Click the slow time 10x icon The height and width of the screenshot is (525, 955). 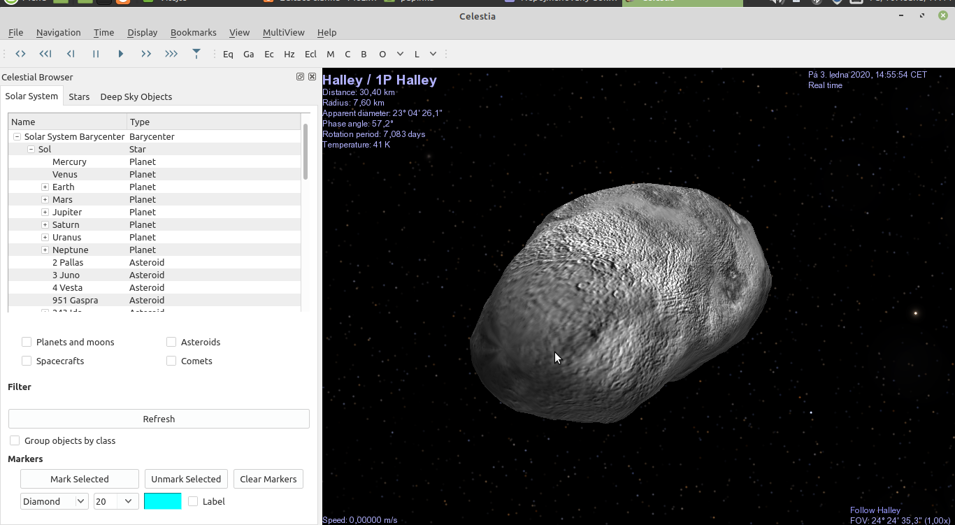(x=45, y=54)
